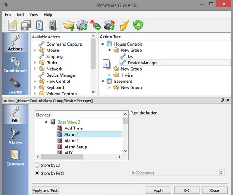This screenshot has height=195, width=233.
Task: Expand the Mouse folder in Available Actions
Action: (x=35, y=50)
